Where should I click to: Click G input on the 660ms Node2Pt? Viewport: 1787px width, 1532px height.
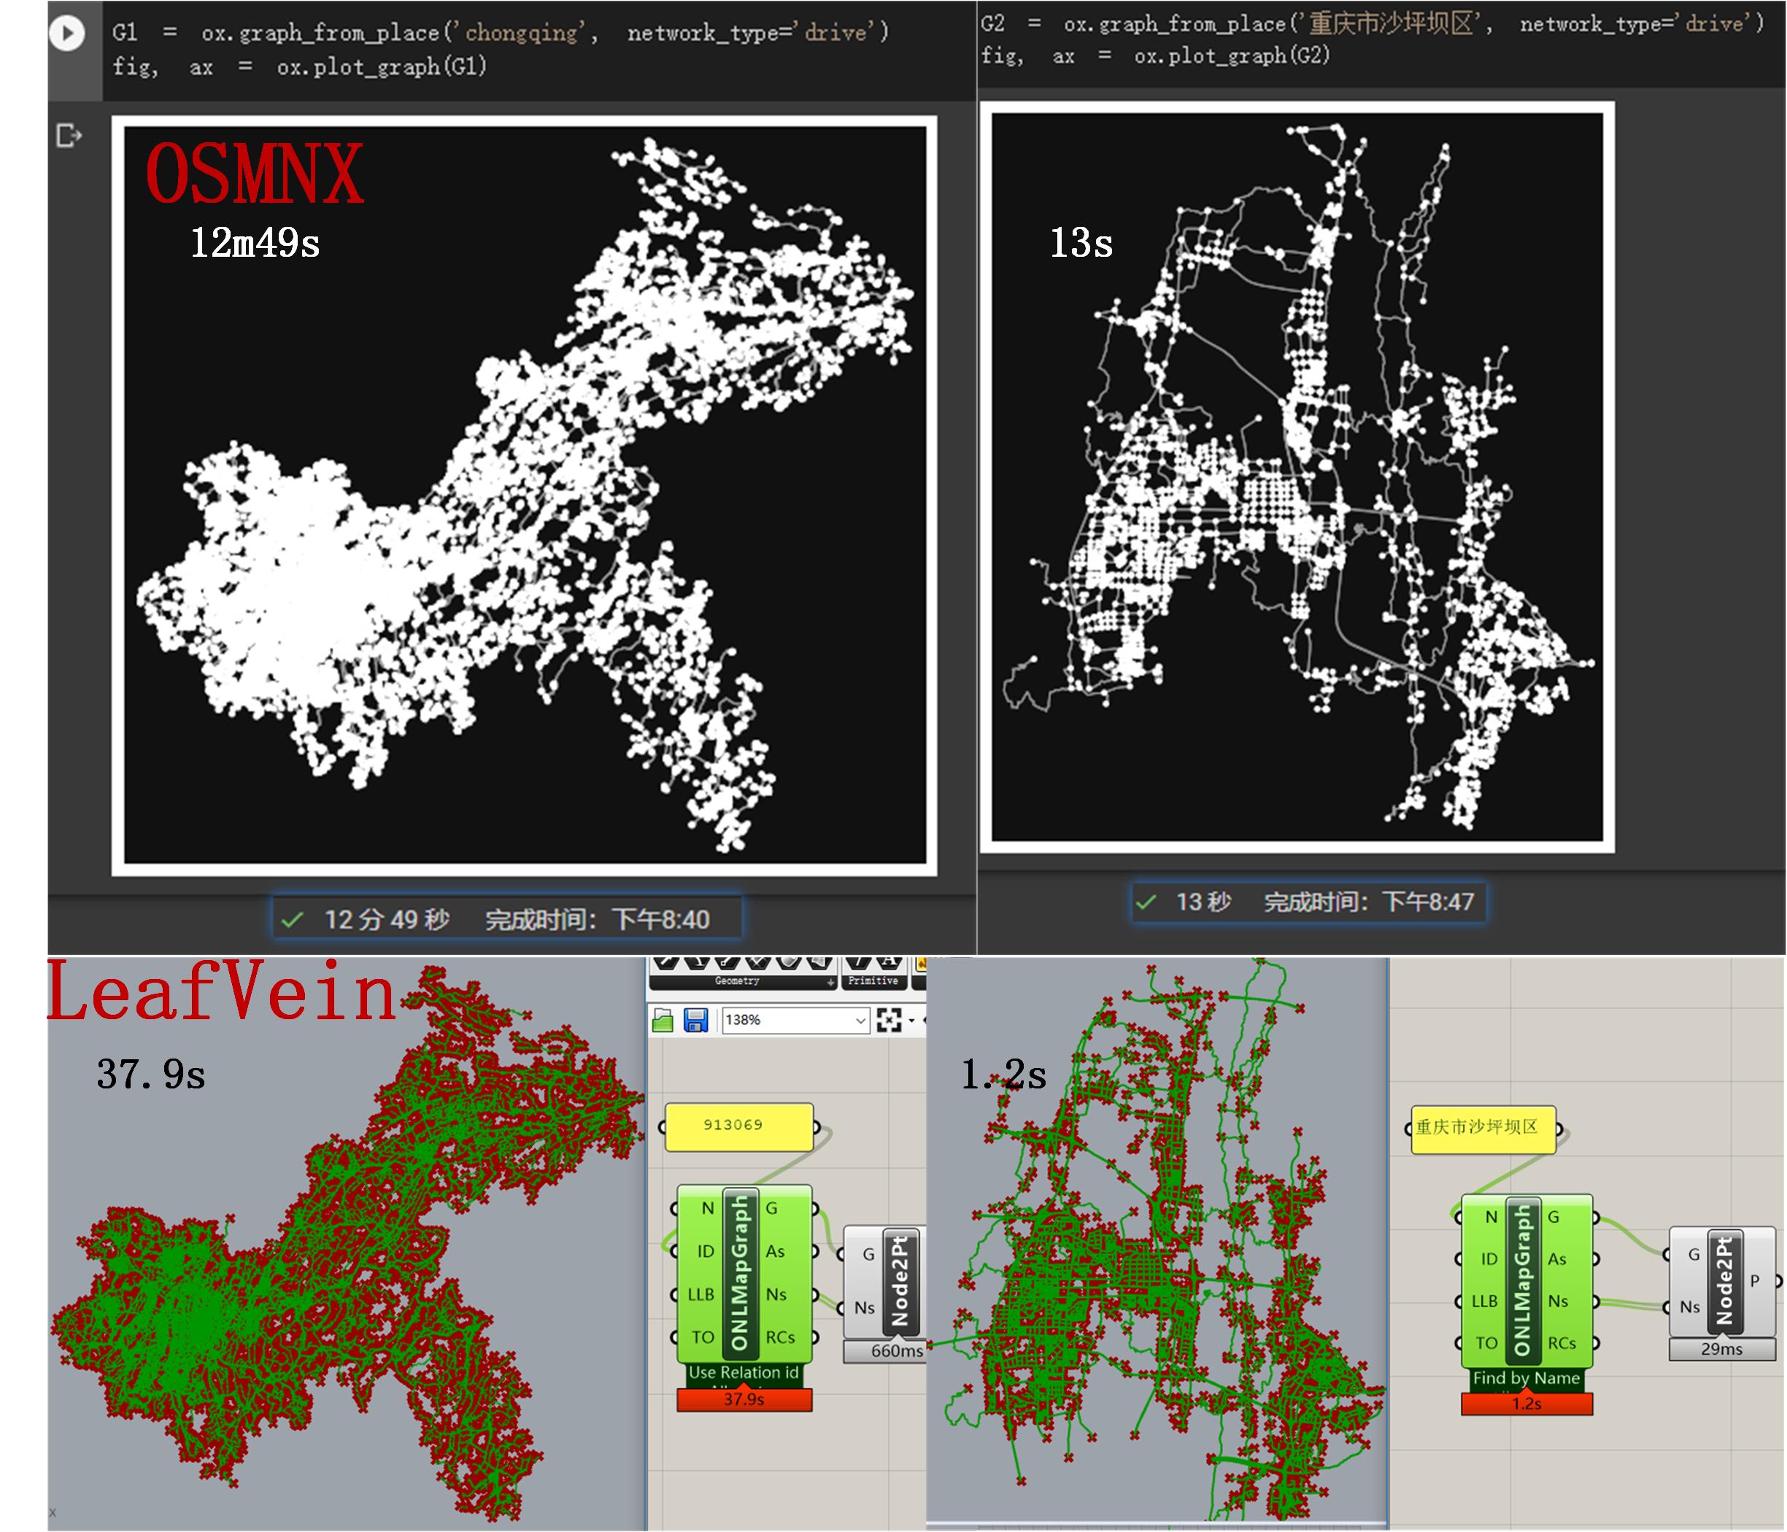(868, 1254)
